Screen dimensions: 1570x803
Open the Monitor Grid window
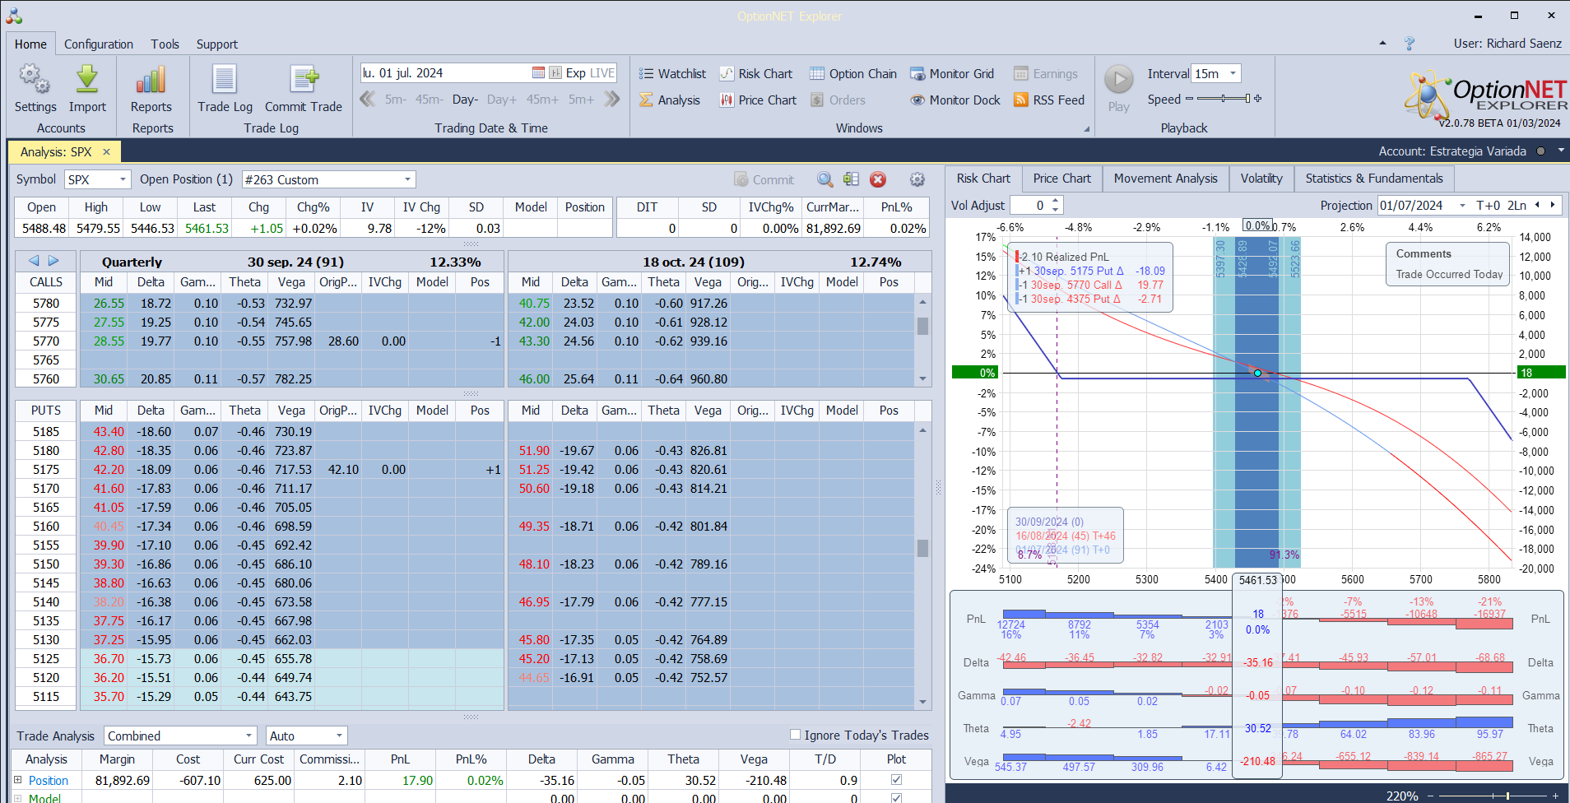point(952,74)
